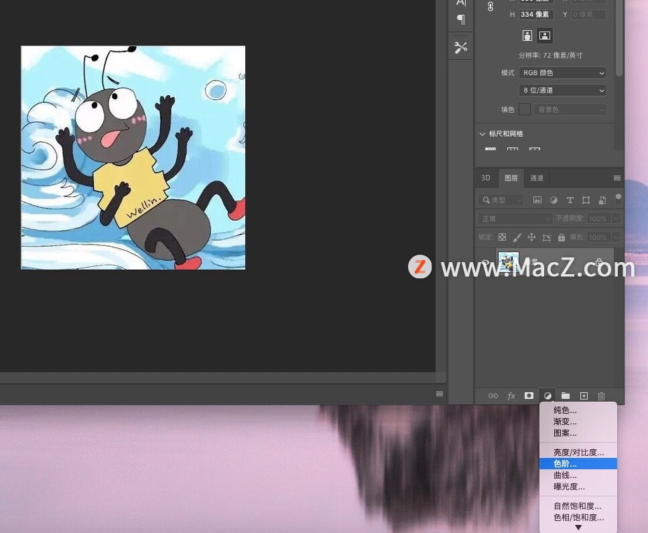Choose 色阶... from the menu
The width and height of the screenshot is (648, 533).
(578, 464)
